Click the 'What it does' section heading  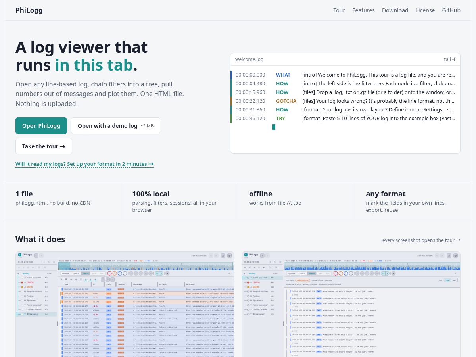click(x=40, y=239)
